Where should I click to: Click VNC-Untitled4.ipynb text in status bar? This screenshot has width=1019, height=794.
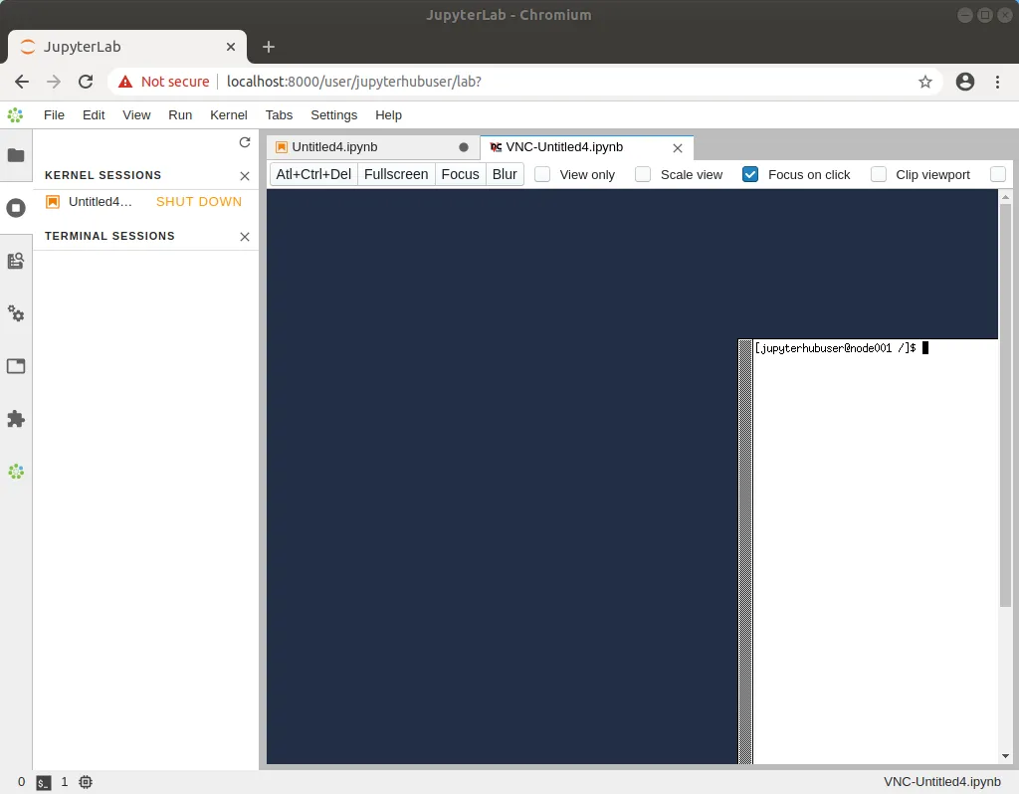(941, 782)
